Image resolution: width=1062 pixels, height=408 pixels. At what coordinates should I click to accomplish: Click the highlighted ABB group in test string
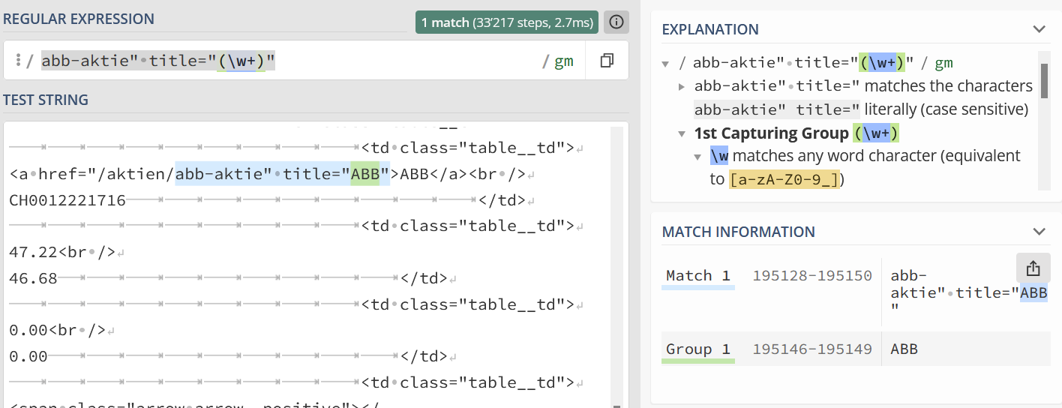click(370, 175)
